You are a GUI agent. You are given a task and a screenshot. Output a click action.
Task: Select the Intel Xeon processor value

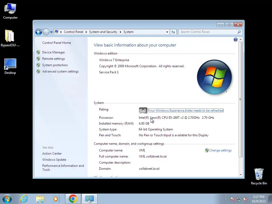(x=176, y=118)
